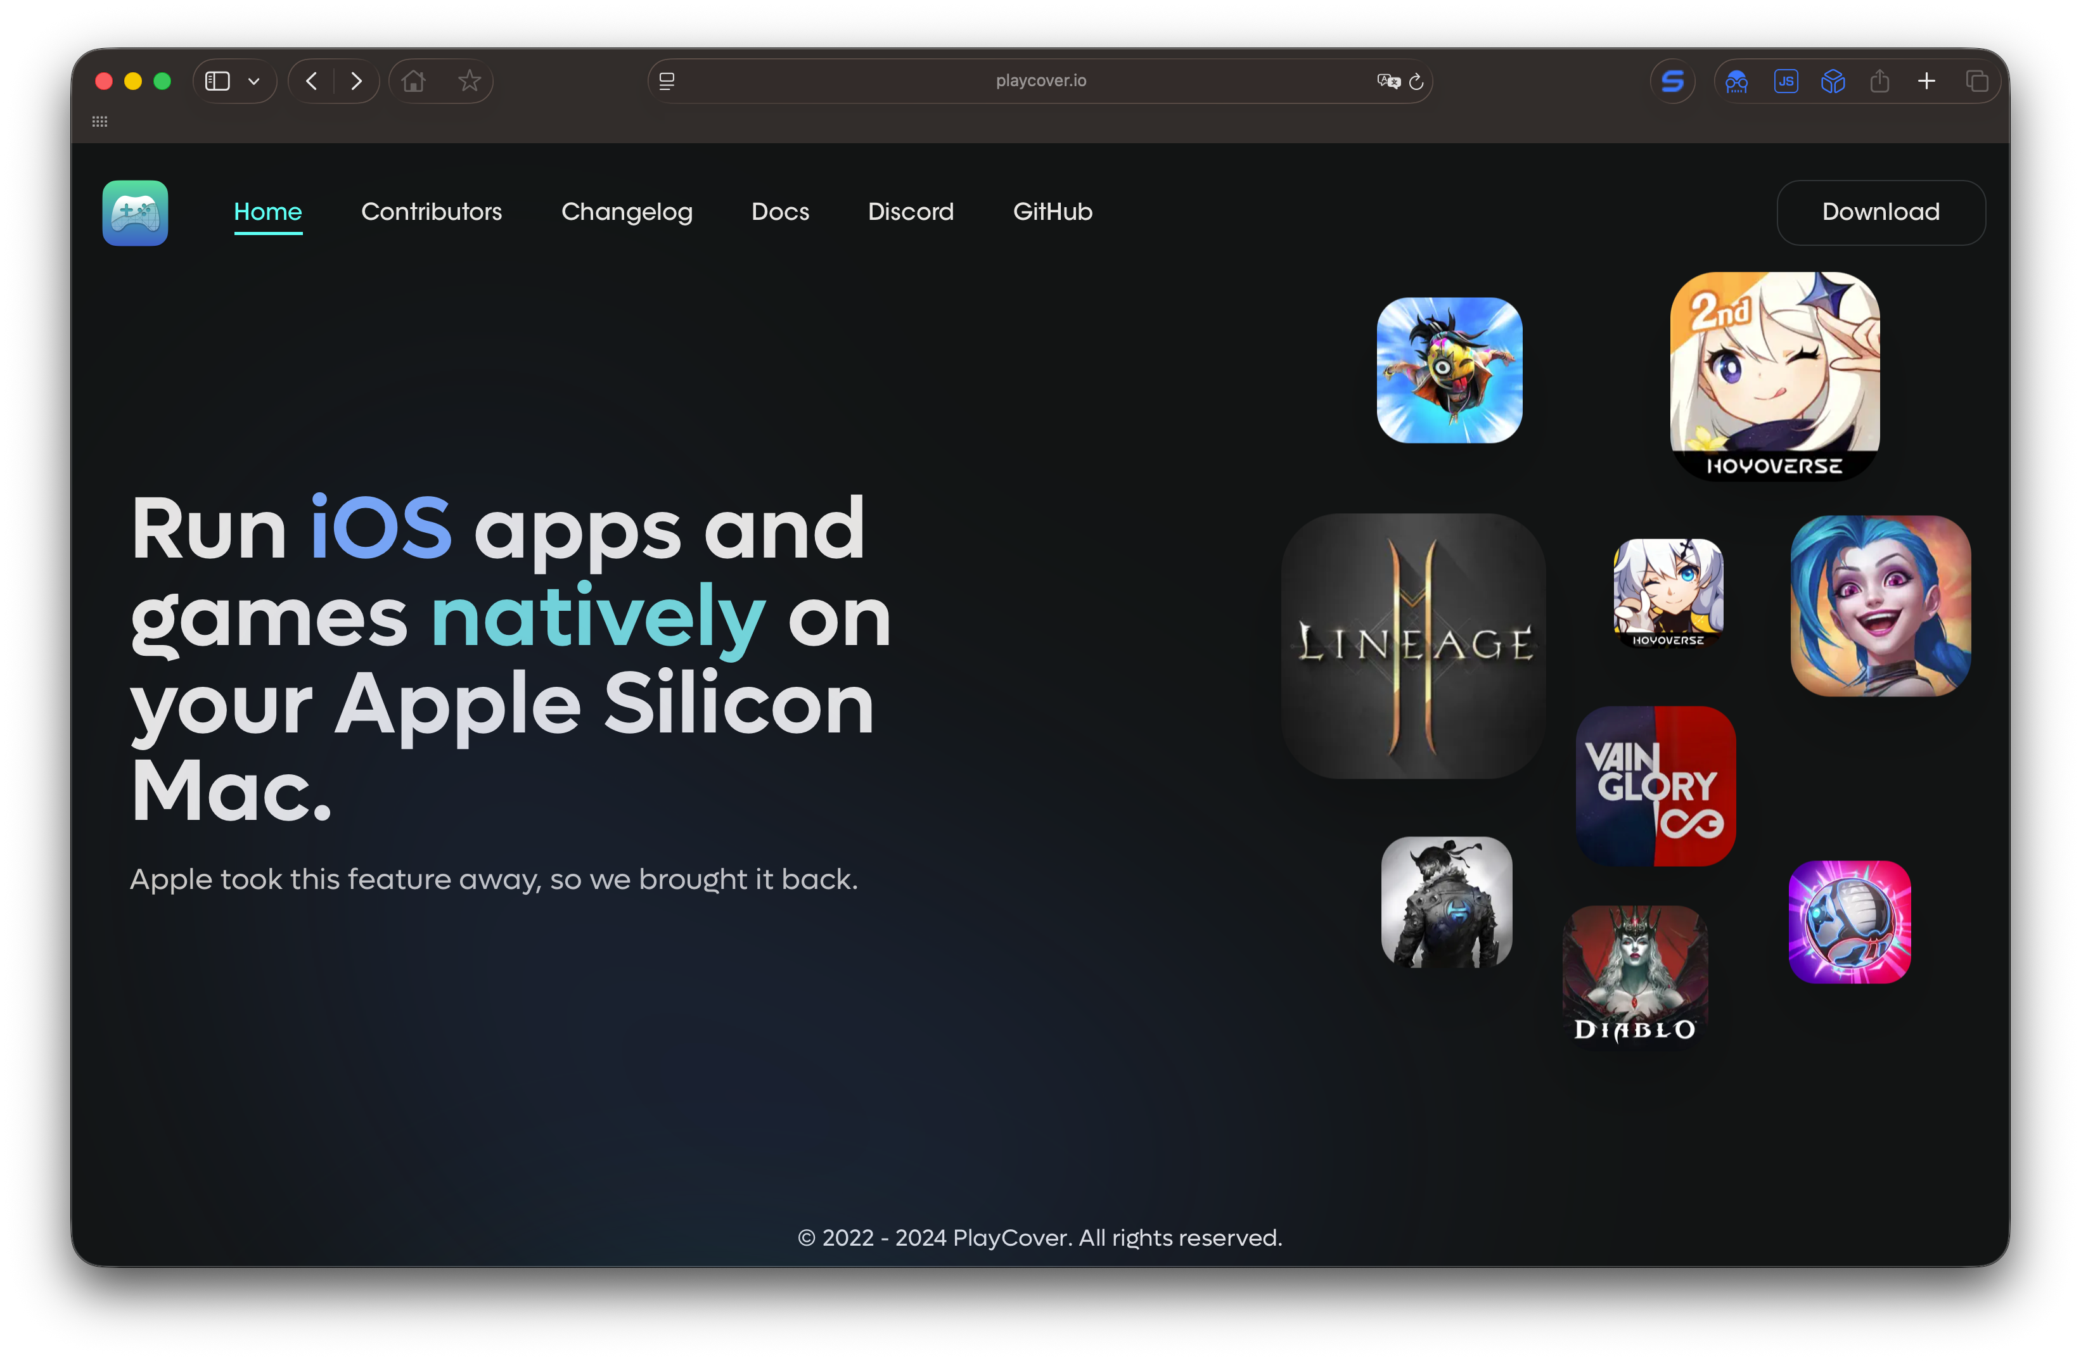Open the blue cube extension icon

1833,81
